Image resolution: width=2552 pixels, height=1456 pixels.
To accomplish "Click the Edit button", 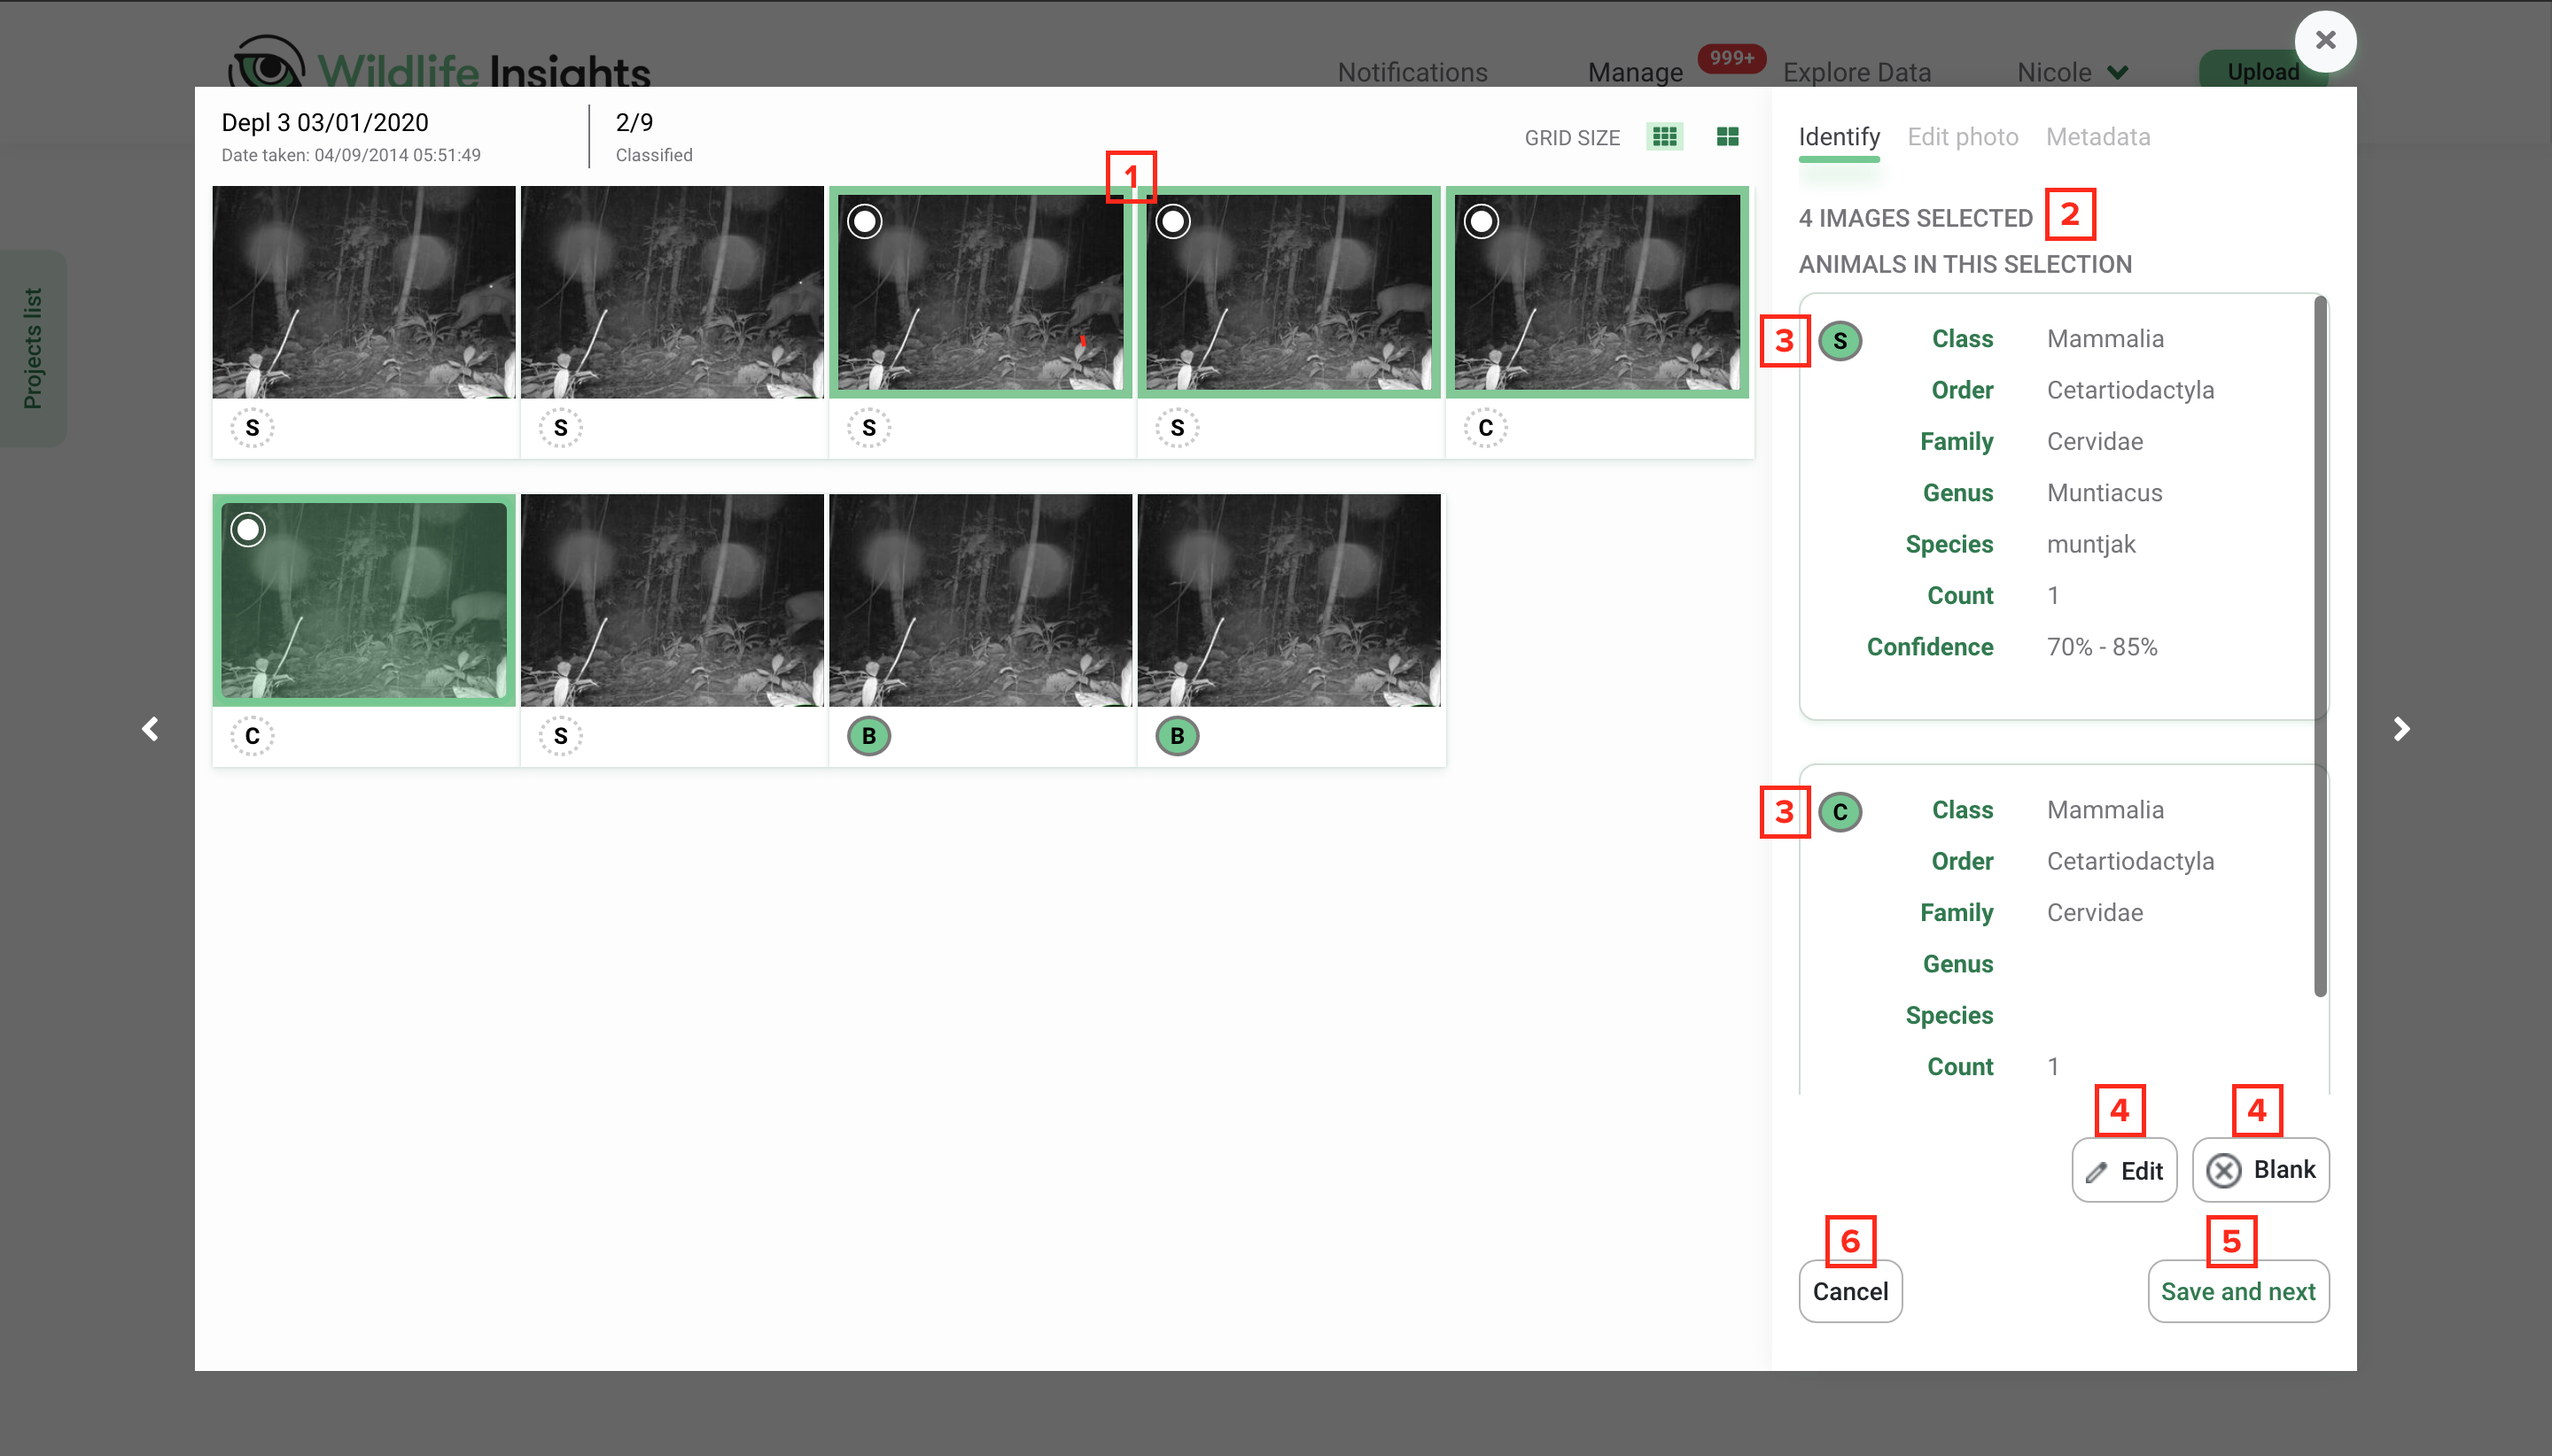I will pyautogui.click(x=2124, y=1170).
